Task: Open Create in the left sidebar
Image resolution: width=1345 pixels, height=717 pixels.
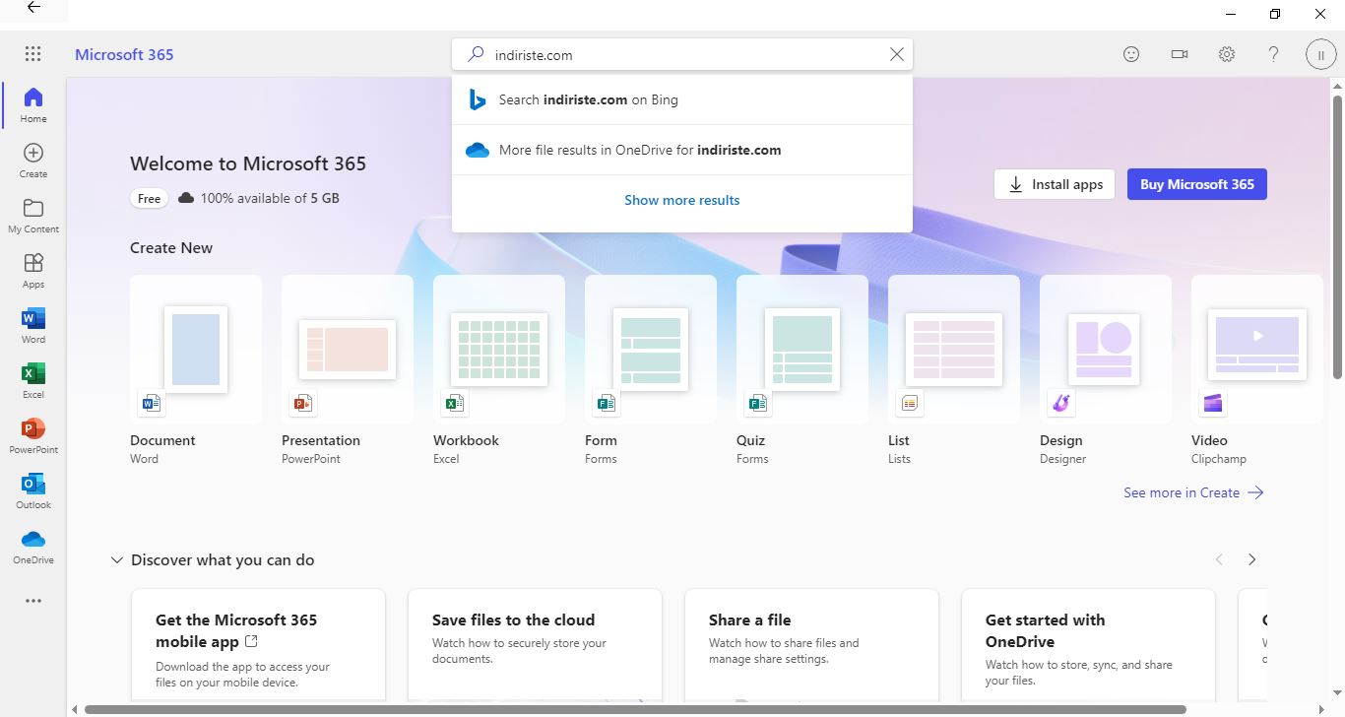Action: (x=33, y=160)
